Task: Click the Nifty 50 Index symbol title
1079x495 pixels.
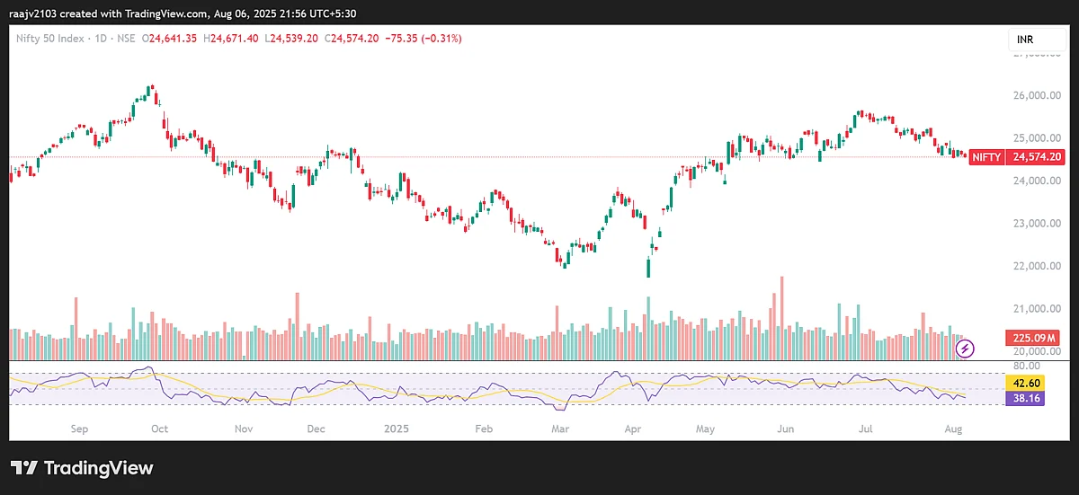Action: [49, 39]
